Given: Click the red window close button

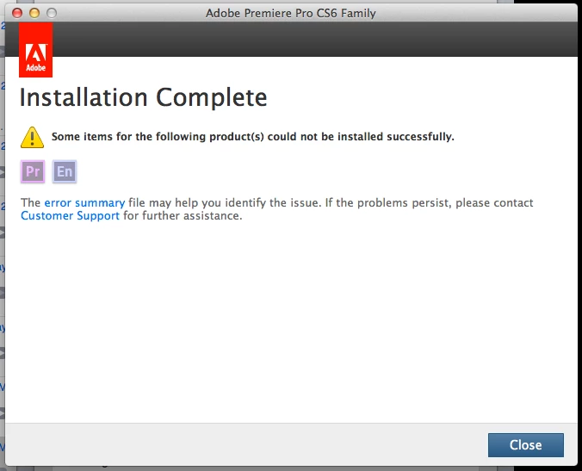Looking at the screenshot, I should tap(17, 13).
